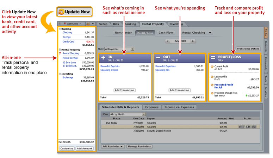This screenshot has width=273, height=158.
Task: Collapse the Accounts bar with minus icon
Action: pyautogui.click(x=60, y=24)
